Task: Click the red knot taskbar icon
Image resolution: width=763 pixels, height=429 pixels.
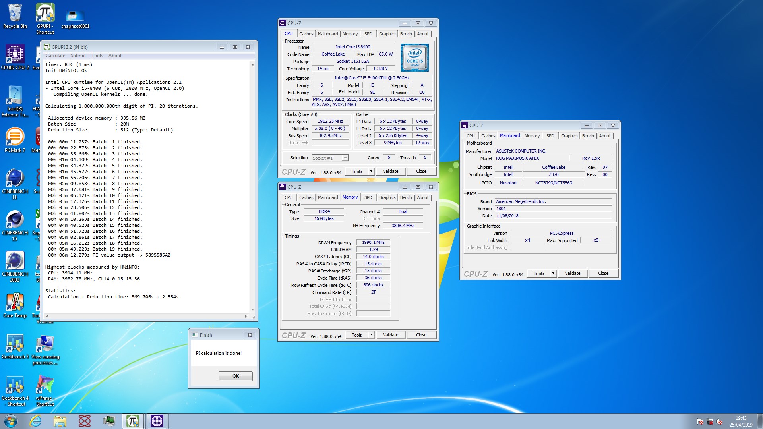Action: (x=84, y=421)
